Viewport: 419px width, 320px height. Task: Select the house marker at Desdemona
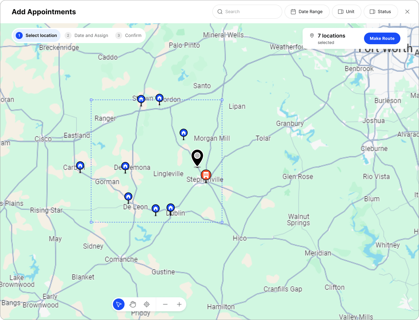click(125, 166)
